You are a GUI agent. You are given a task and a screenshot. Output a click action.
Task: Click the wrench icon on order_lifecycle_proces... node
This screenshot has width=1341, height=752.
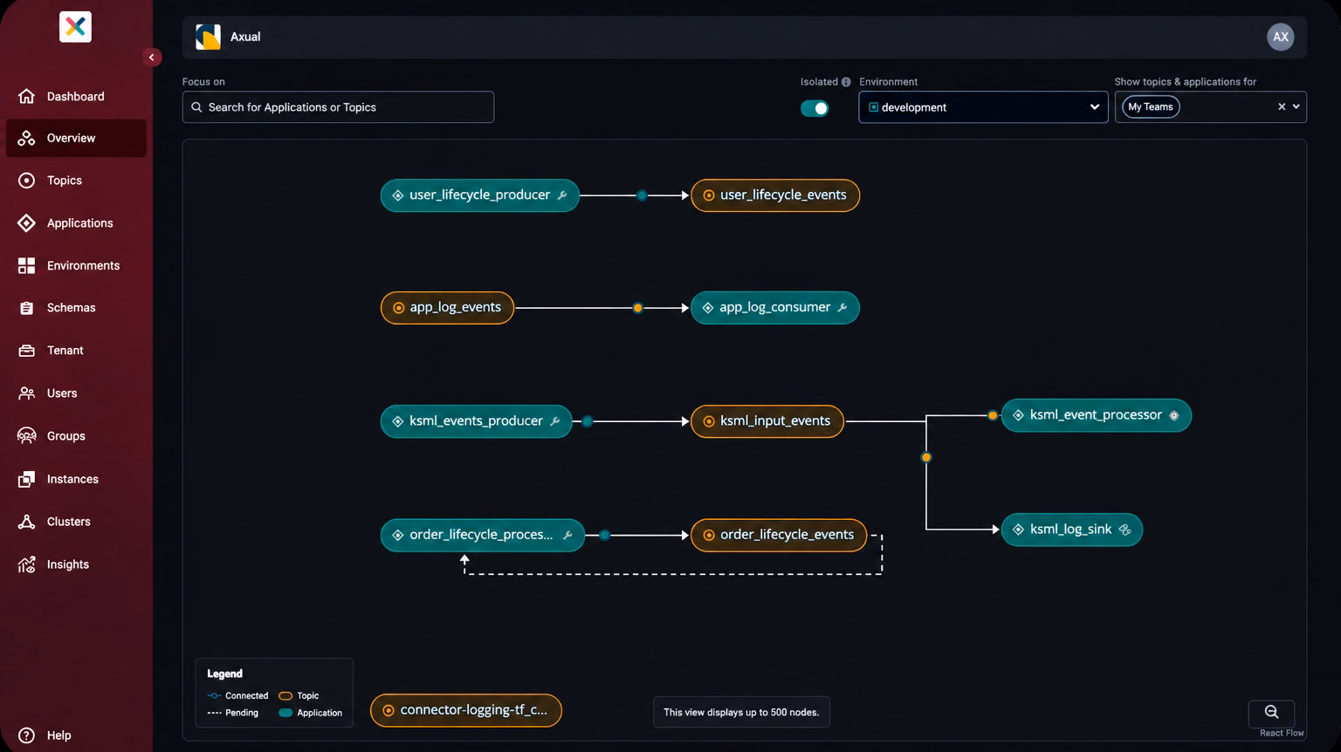click(567, 535)
